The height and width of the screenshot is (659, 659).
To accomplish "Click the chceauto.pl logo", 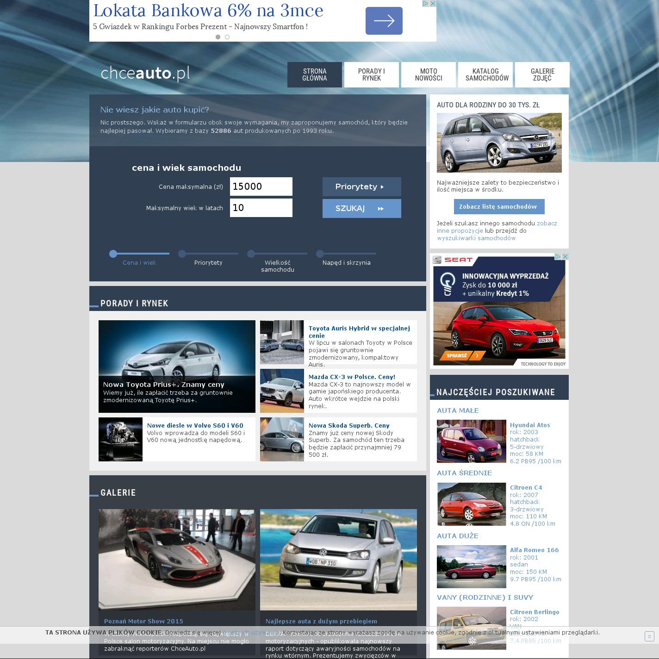I will 145,73.
